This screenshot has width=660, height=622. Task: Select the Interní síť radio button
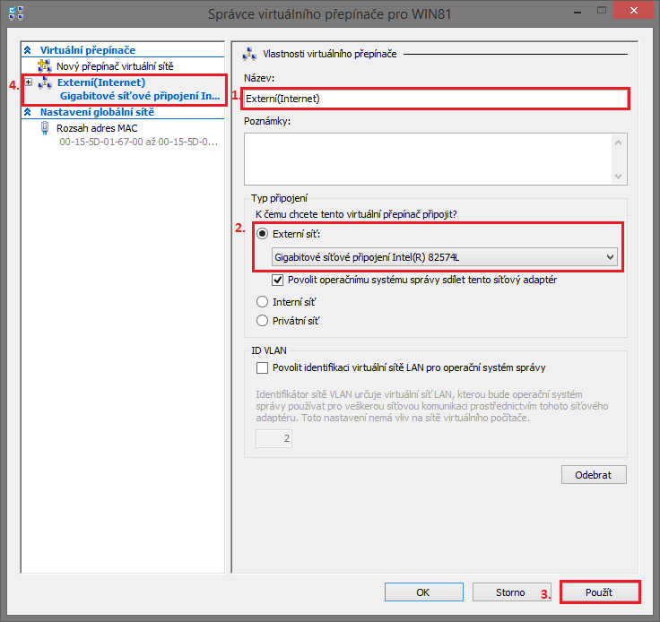pos(262,302)
